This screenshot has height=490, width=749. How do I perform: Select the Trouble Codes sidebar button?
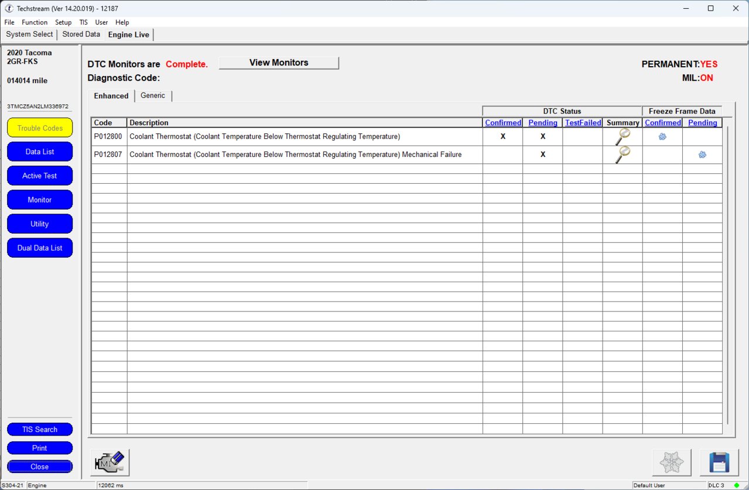(x=40, y=128)
